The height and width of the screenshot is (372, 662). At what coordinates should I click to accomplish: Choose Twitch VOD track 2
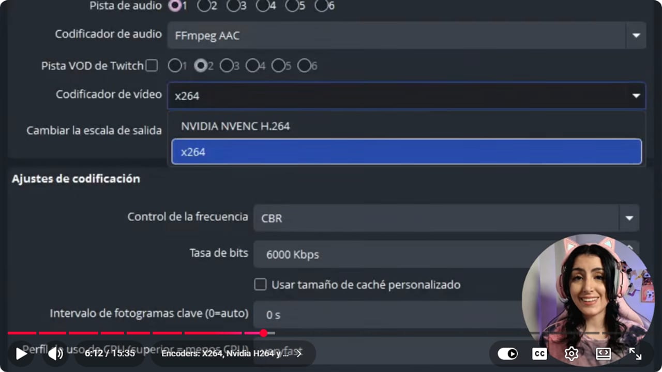tap(200, 66)
